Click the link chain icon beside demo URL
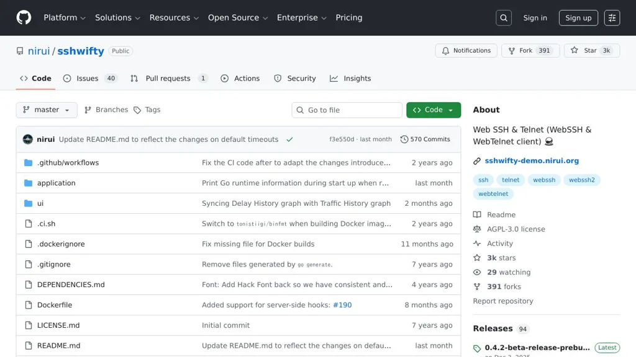 tap(477, 161)
